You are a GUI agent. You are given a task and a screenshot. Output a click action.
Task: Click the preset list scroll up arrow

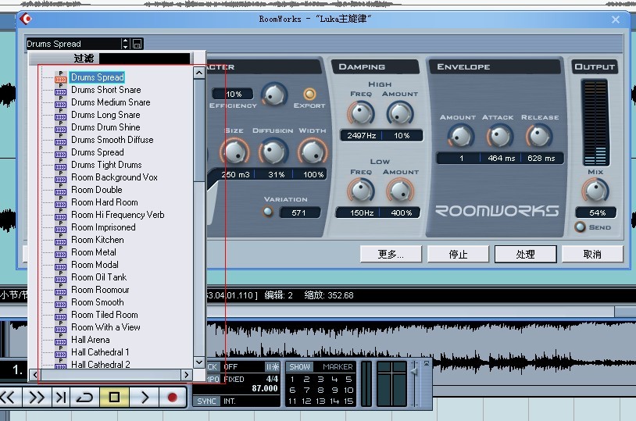(x=199, y=73)
